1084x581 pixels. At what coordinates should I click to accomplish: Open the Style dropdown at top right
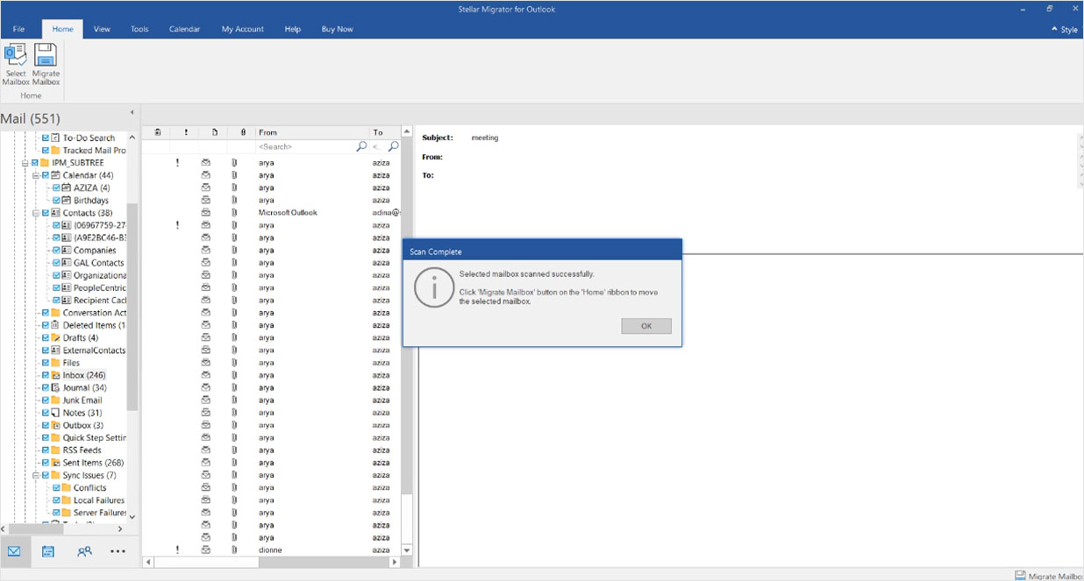click(x=1065, y=29)
